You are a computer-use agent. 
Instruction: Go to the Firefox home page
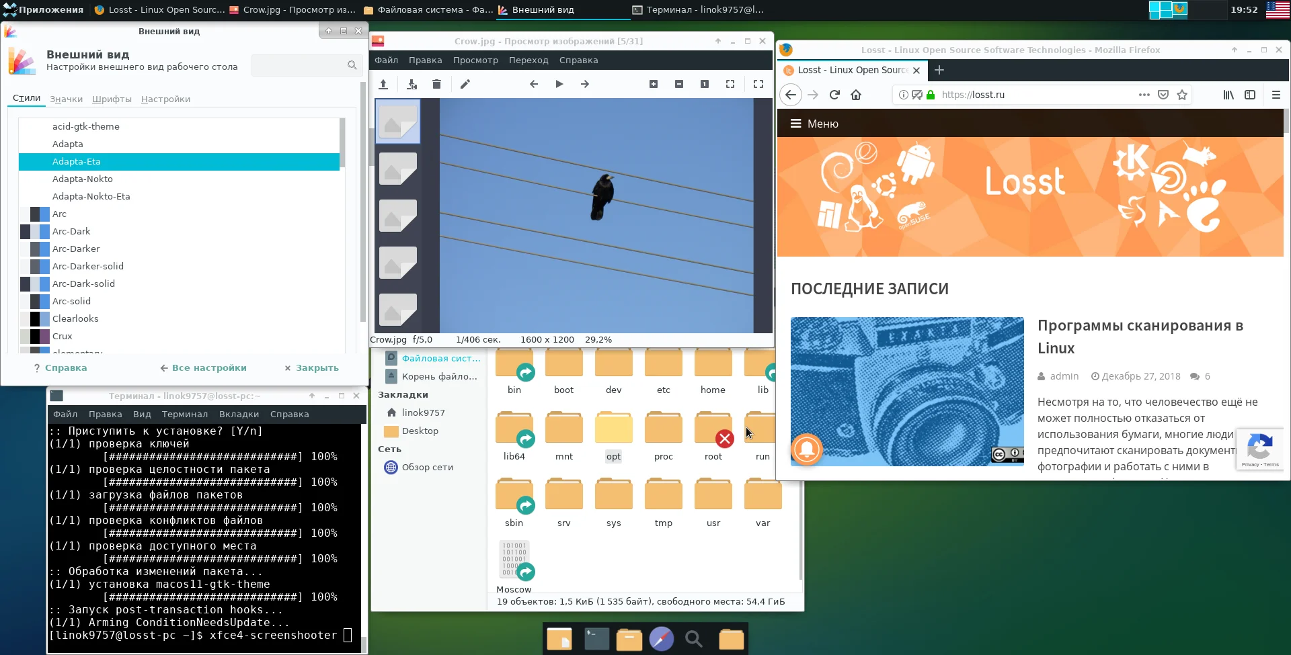(x=856, y=95)
